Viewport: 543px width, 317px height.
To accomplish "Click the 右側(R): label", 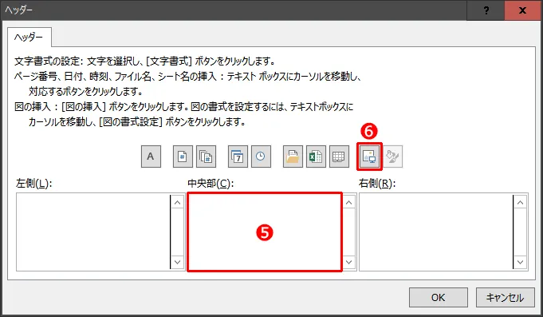I will coord(377,183).
